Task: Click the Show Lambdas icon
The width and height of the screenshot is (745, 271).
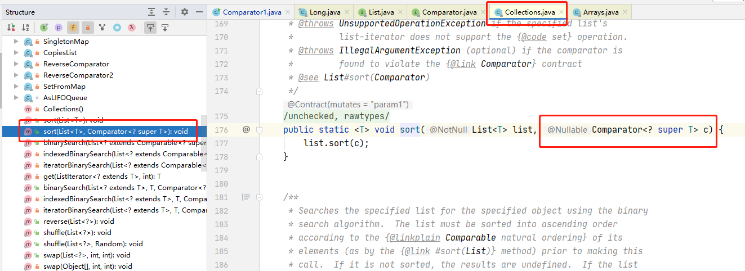Action: [132, 27]
